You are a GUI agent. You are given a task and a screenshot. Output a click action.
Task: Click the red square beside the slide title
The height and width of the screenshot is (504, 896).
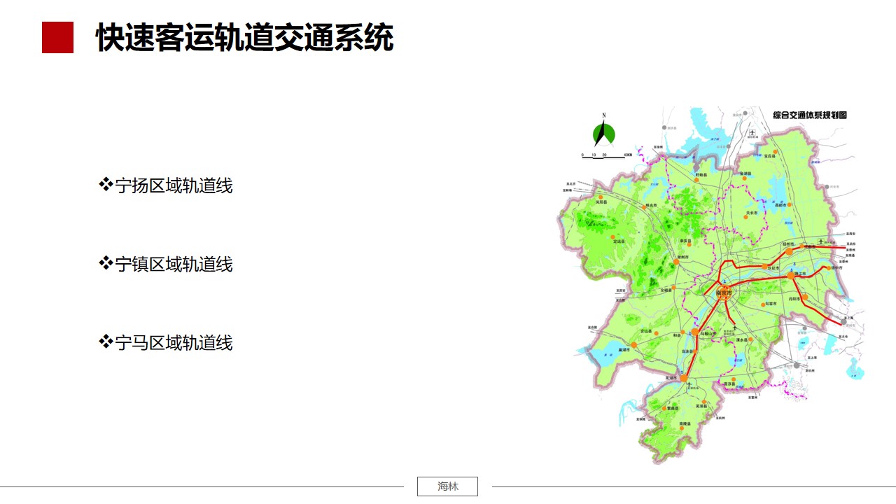click(x=57, y=38)
